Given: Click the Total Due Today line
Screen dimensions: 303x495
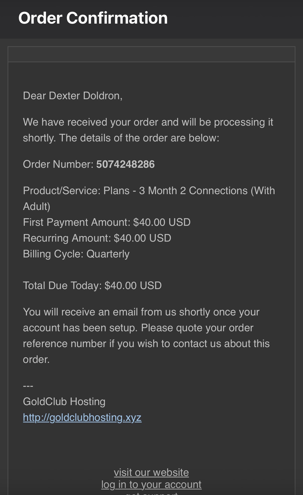Looking at the screenshot, I should [92, 286].
